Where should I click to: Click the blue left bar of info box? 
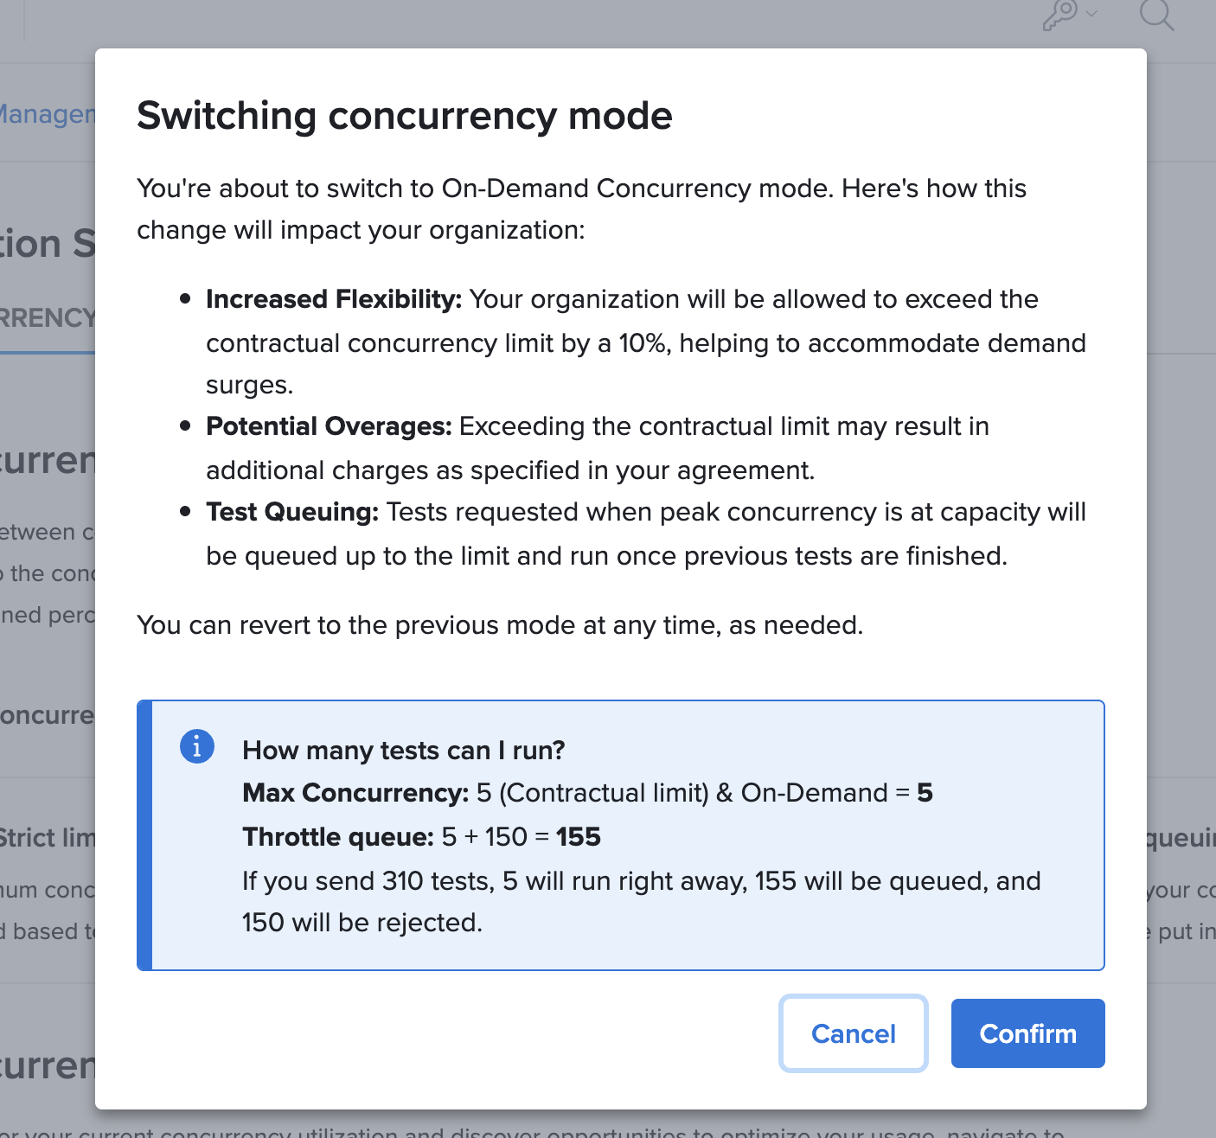click(145, 835)
